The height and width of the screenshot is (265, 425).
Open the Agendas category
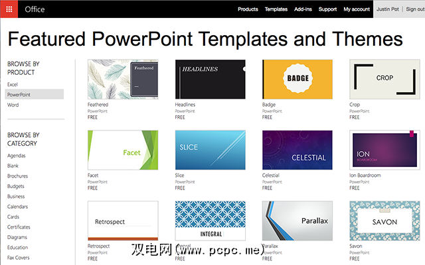coord(16,156)
